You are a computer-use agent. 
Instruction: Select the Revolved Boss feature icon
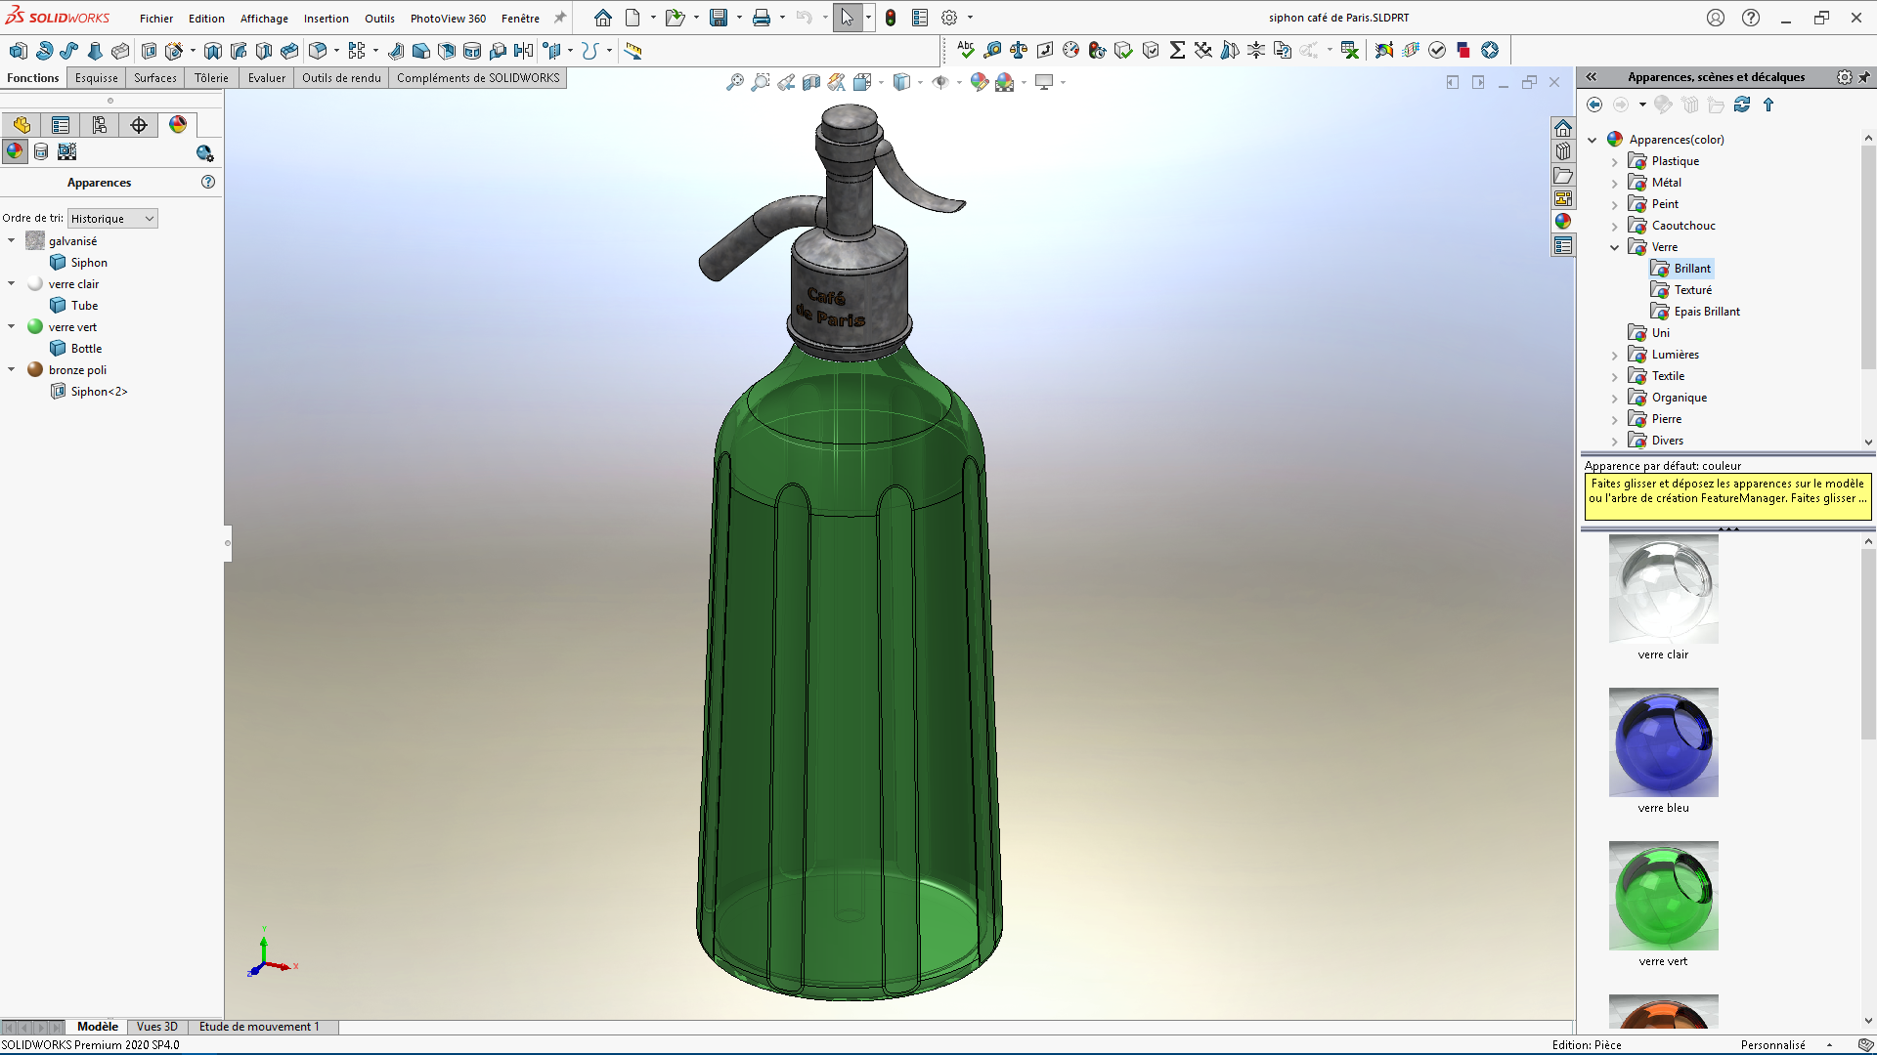[x=44, y=51]
